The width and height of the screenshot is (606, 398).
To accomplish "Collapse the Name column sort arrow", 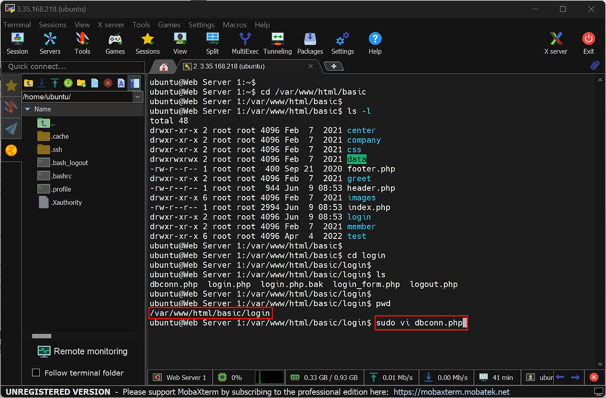I will (x=27, y=109).
